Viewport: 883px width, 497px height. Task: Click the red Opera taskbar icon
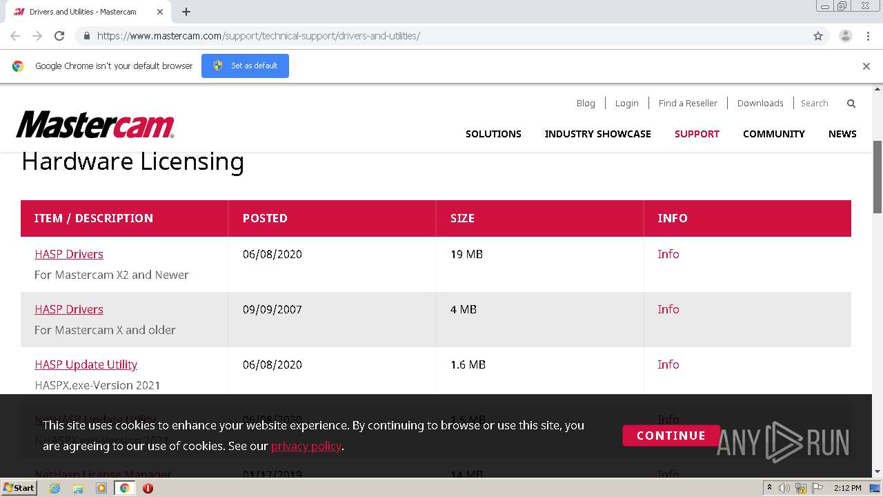(x=148, y=488)
